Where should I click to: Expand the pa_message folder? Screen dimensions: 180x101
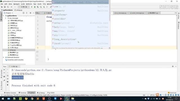[x=6, y=18]
